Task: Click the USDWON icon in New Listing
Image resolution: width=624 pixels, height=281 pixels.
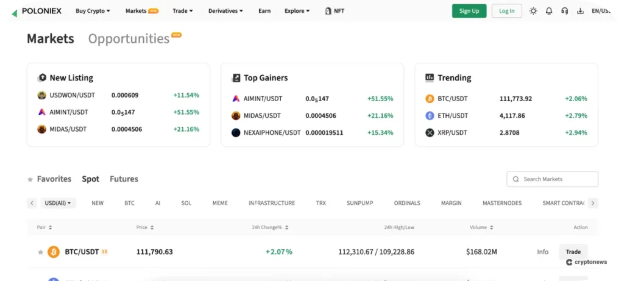Action: click(42, 95)
